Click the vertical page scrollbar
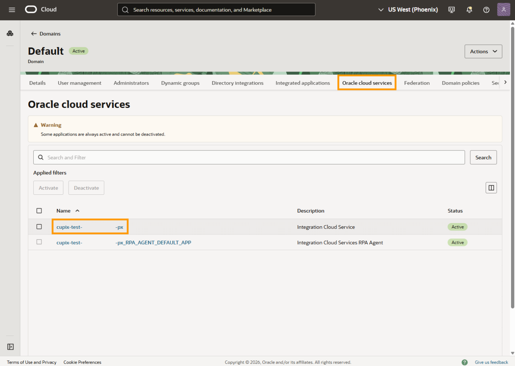Viewport: 515px width, 366px height. pos(512,168)
